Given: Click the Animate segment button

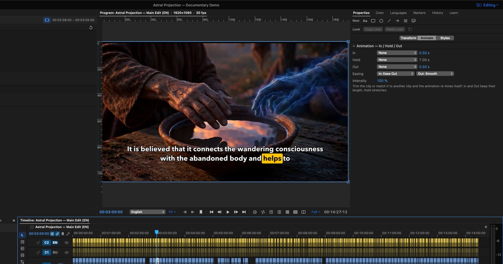Looking at the screenshot, I should click(427, 38).
